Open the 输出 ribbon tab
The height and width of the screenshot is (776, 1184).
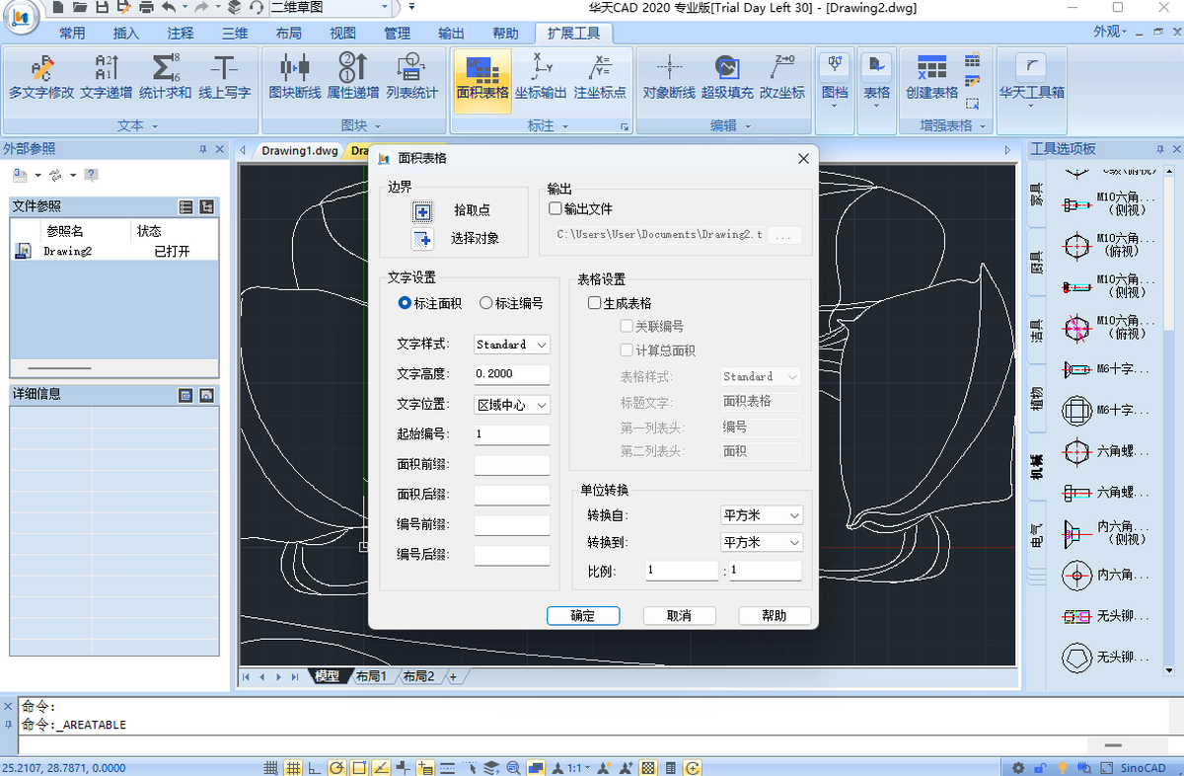click(451, 34)
